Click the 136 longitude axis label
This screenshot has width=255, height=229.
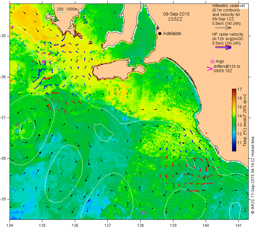pos(75,226)
